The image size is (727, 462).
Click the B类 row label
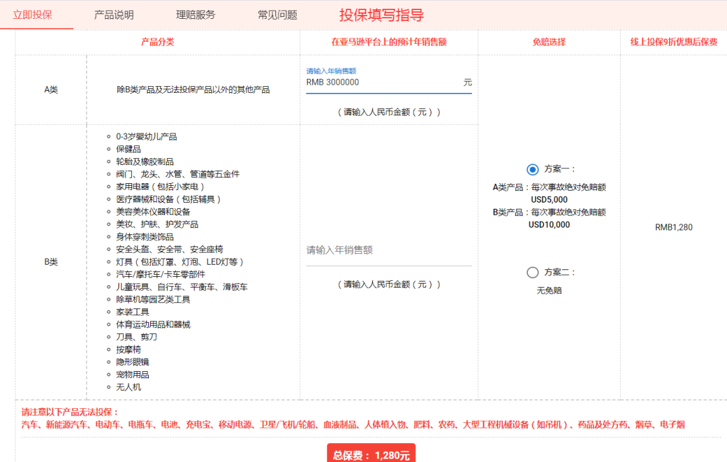pyautogui.click(x=51, y=262)
